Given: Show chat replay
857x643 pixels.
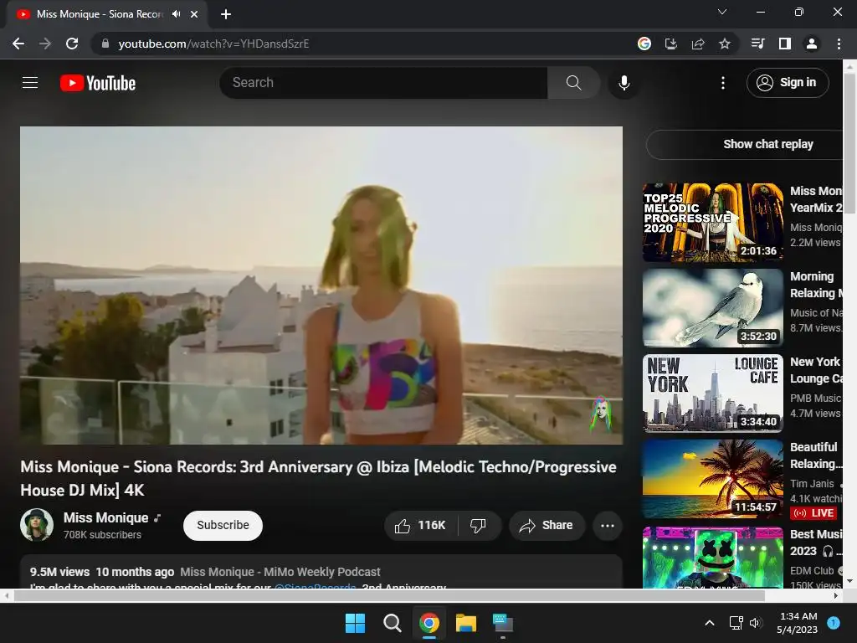Looking at the screenshot, I should (x=768, y=144).
